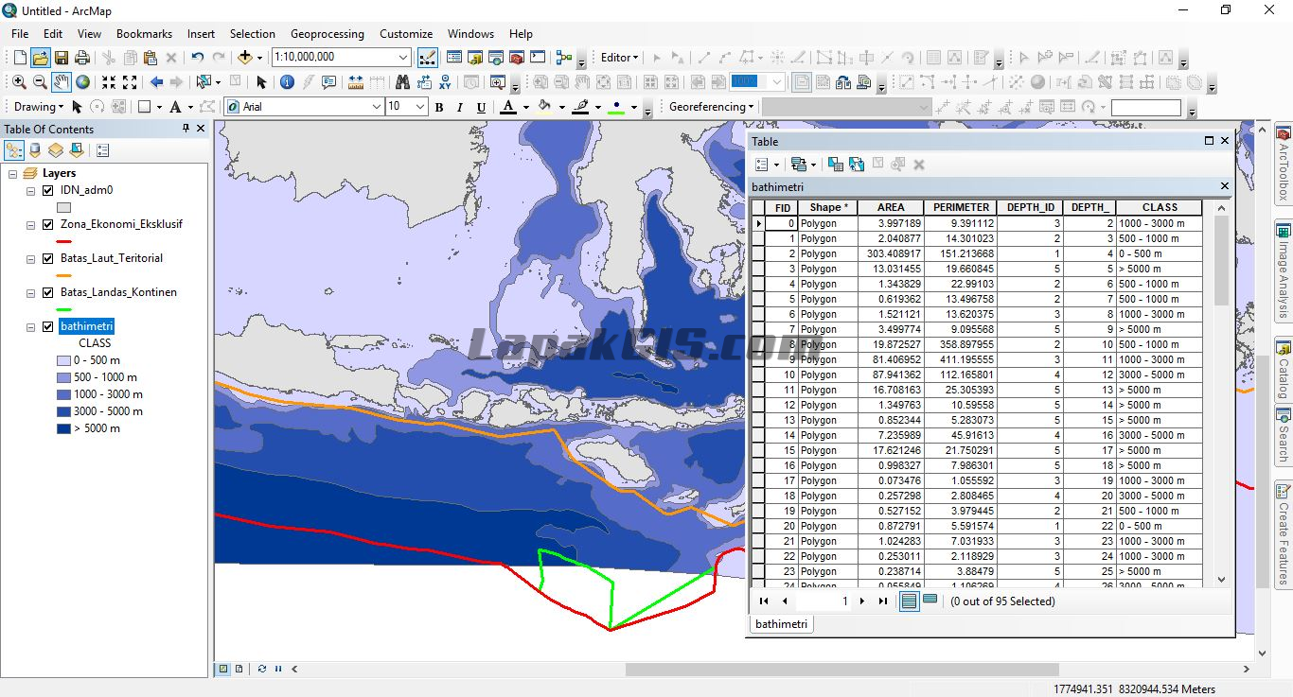Viewport: 1293px width, 697px height.
Task: Open the Table Of Contents Options icon
Action: (103, 150)
